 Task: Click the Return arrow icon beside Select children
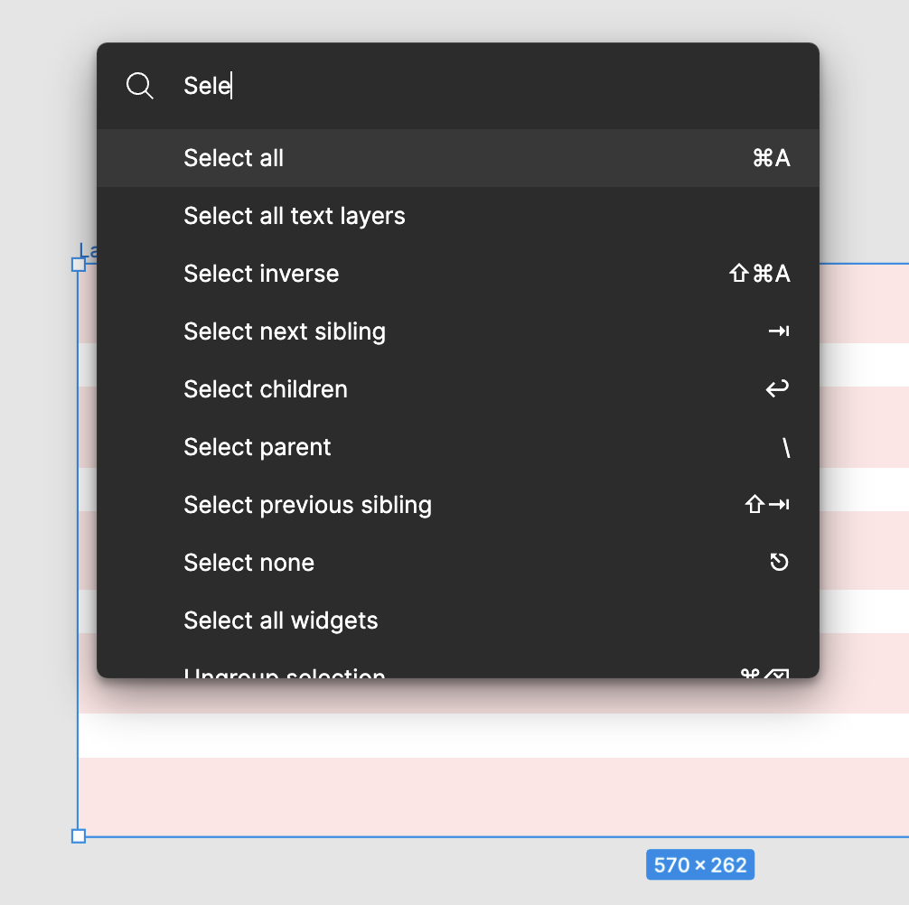(x=777, y=389)
